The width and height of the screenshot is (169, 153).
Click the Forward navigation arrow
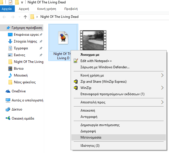coord(13,17)
